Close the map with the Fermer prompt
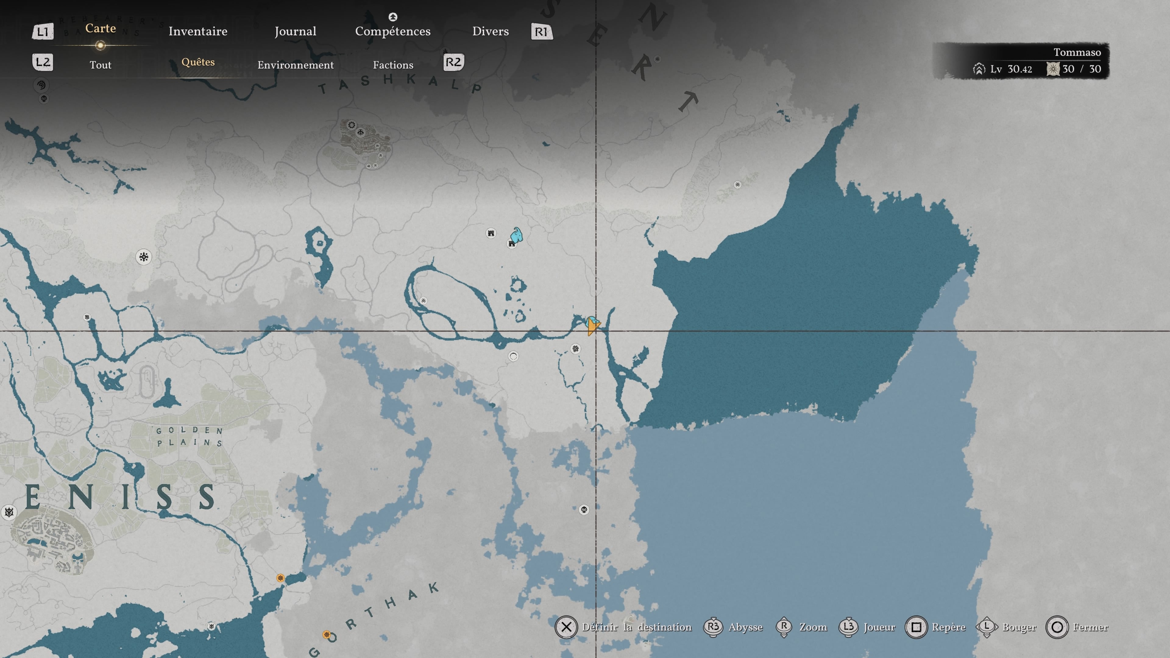Viewport: 1170px width, 658px height. coord(1077,627)
